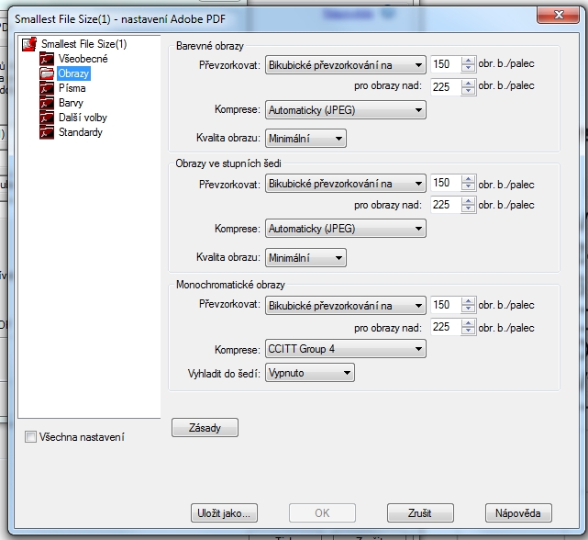Expand grayscale Kvalita obrazu dropdown

305,258
